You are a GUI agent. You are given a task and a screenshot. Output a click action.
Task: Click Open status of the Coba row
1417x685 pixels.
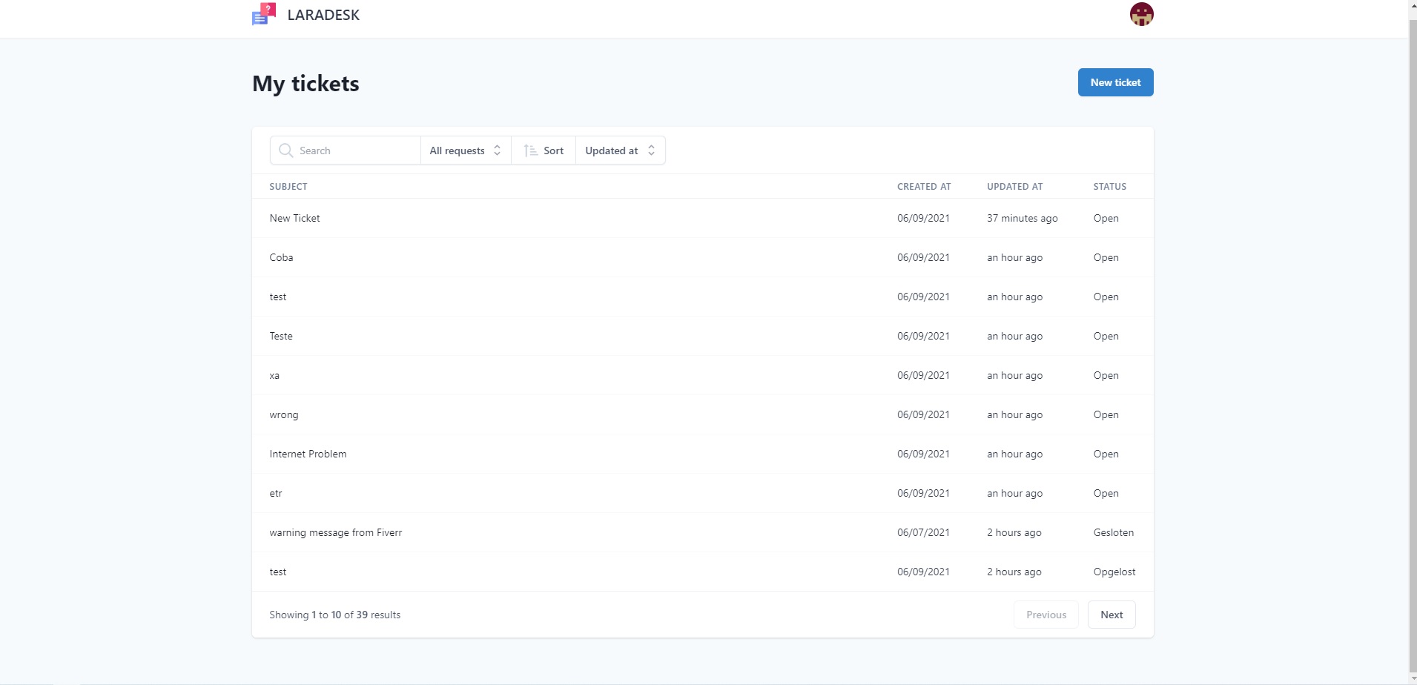coord(1106,257)
